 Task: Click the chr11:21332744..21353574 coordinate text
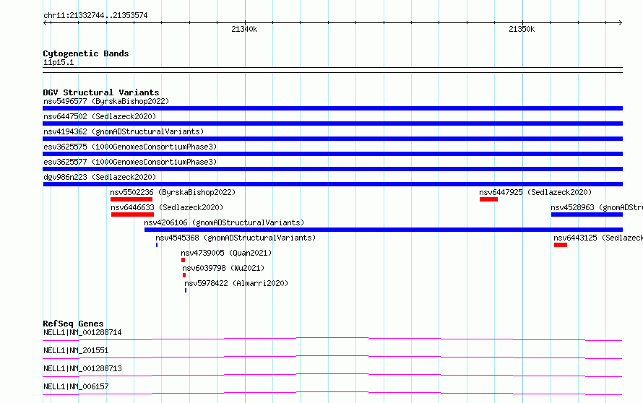(95, 15)
